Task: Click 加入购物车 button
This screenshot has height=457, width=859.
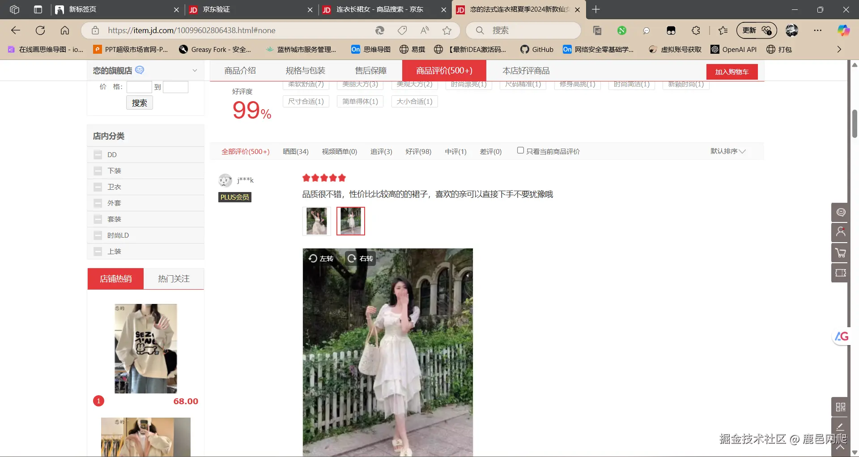Action: pos(732,72)
